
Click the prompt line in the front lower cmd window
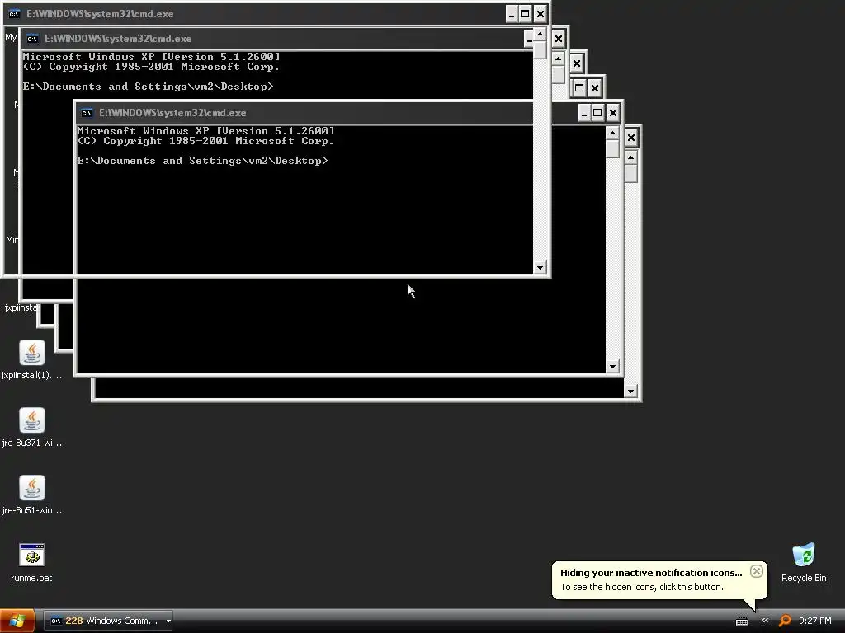point(202,161)
